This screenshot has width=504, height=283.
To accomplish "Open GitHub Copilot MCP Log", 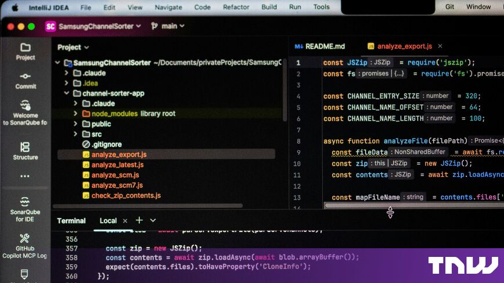I will 25,246.
